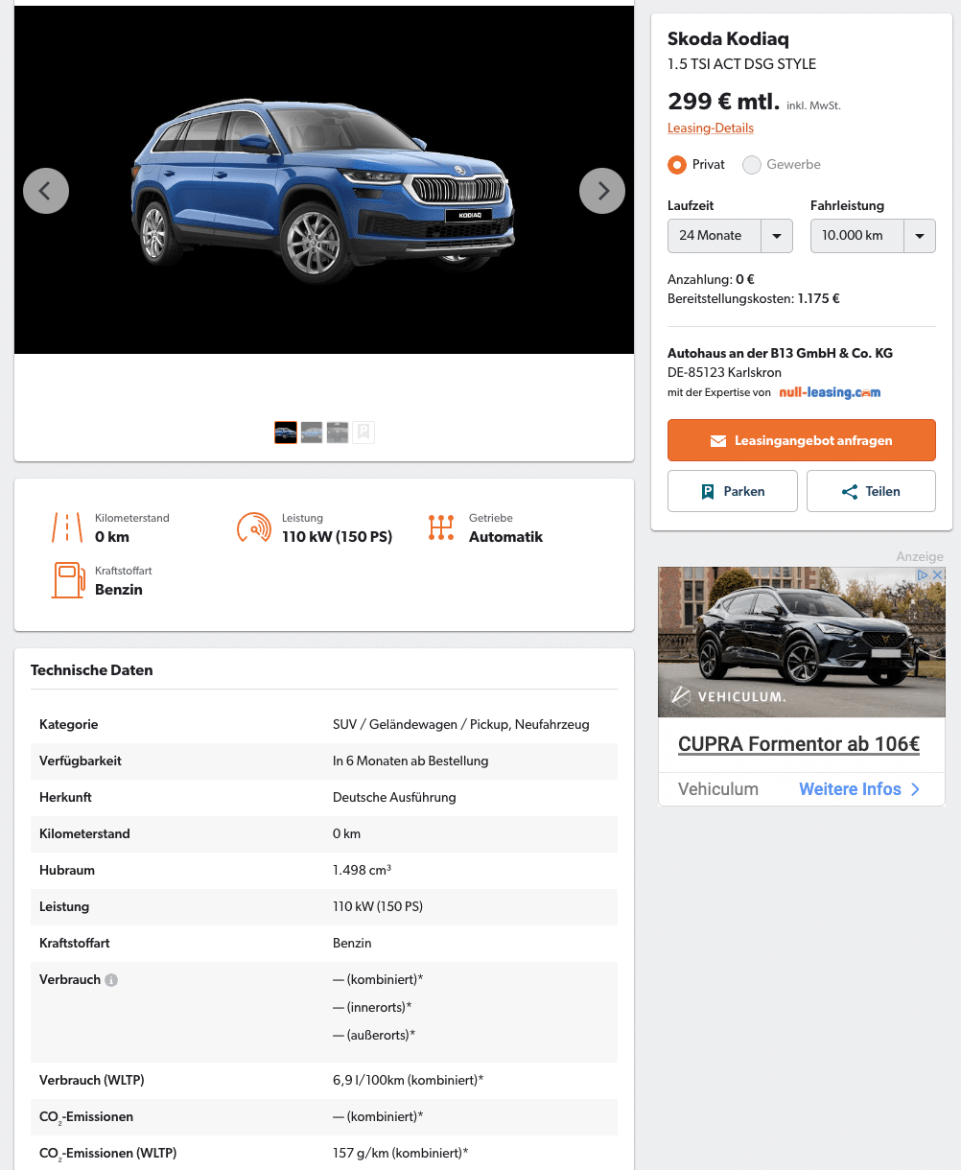Select the Privat radio option

tap(677, 165)
